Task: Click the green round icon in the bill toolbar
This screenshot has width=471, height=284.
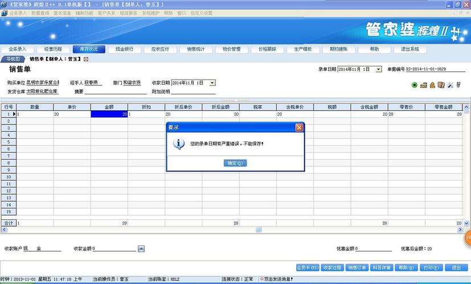Action: [x=415, y=85]
